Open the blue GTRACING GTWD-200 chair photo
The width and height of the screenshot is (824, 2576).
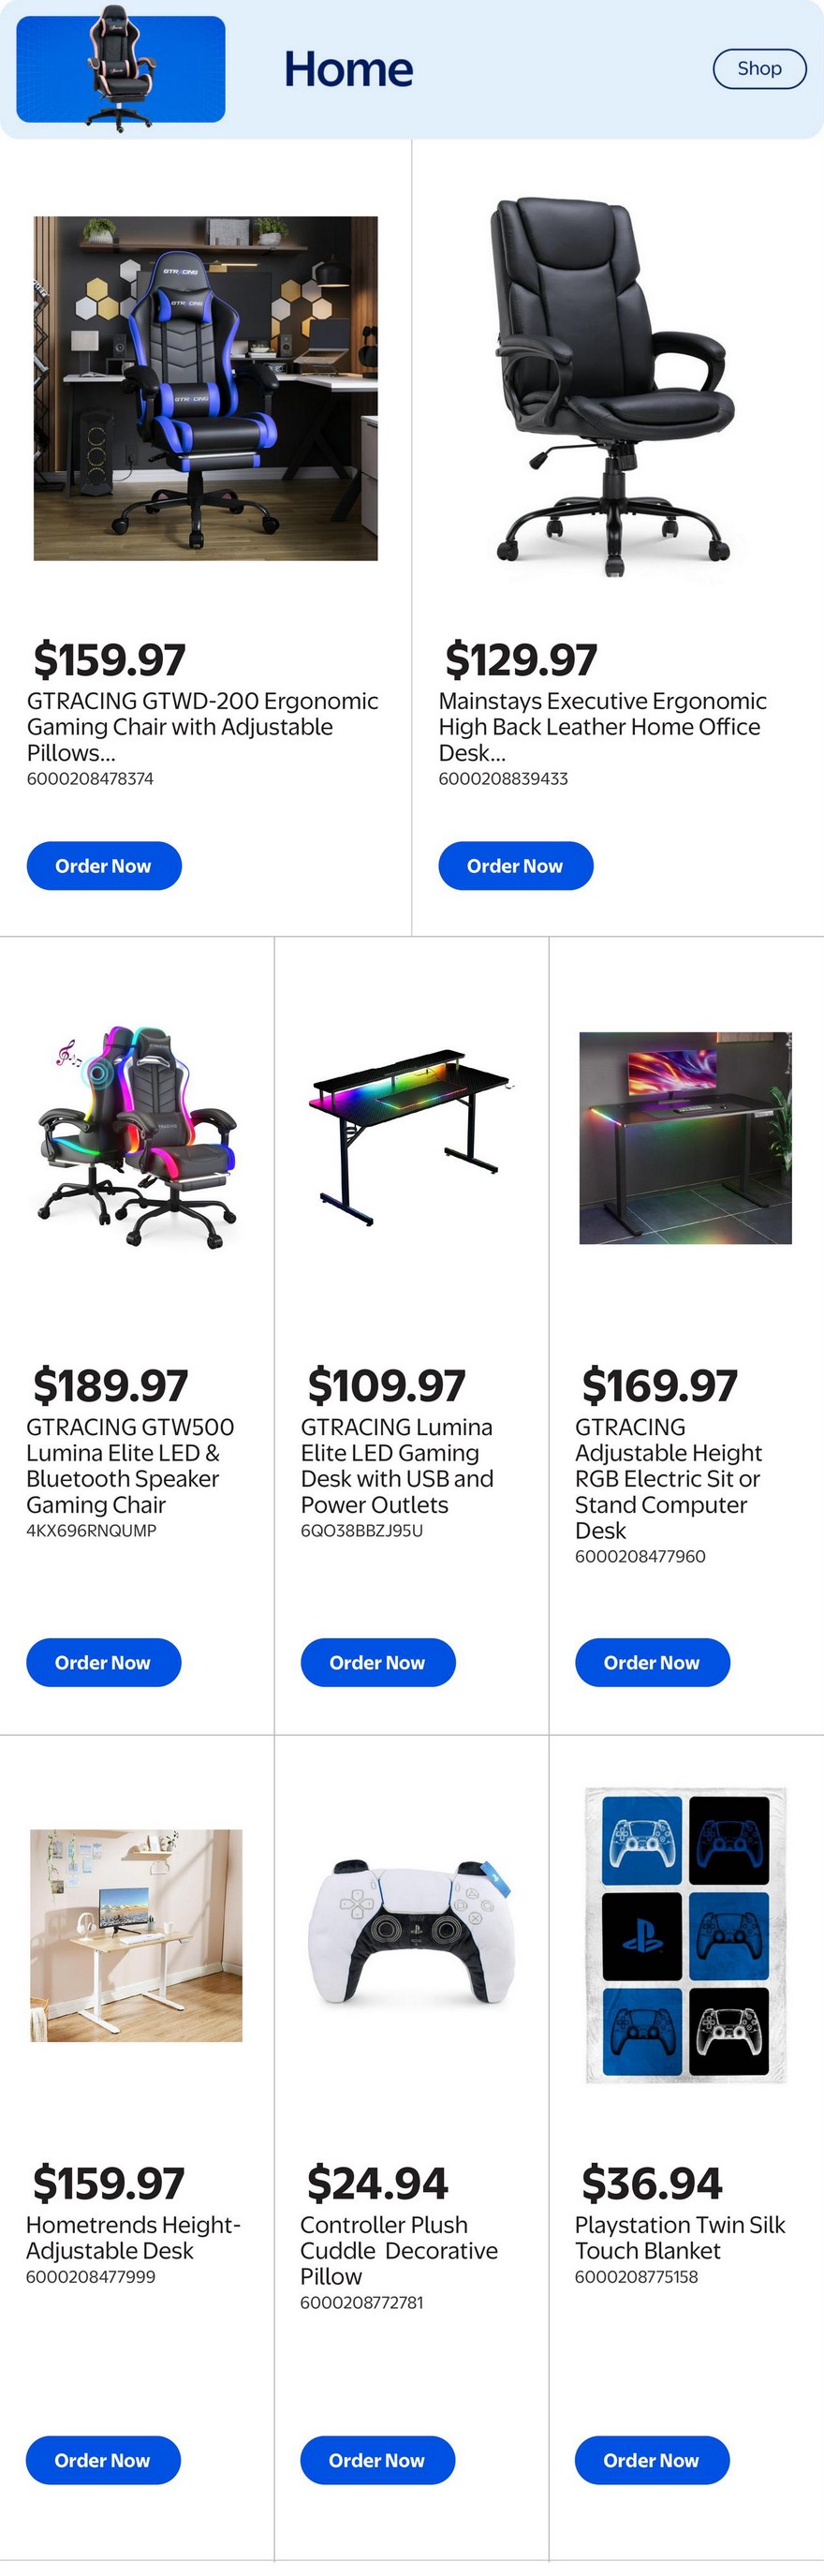[x=206, y=388]
